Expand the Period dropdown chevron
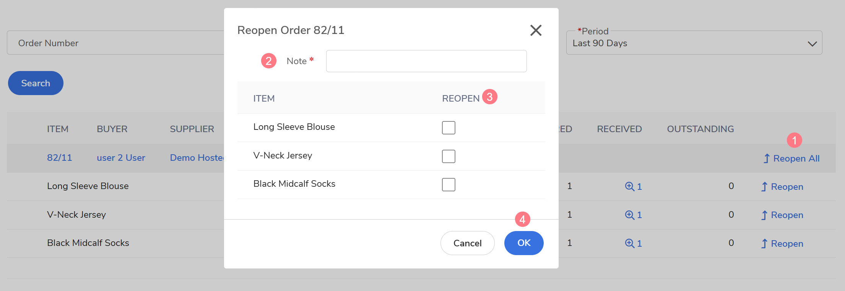Viewport: 845px width, 291px height. coord(812,44)
